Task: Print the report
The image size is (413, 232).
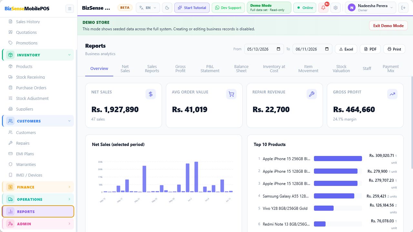Action: (x=394, y=49)
